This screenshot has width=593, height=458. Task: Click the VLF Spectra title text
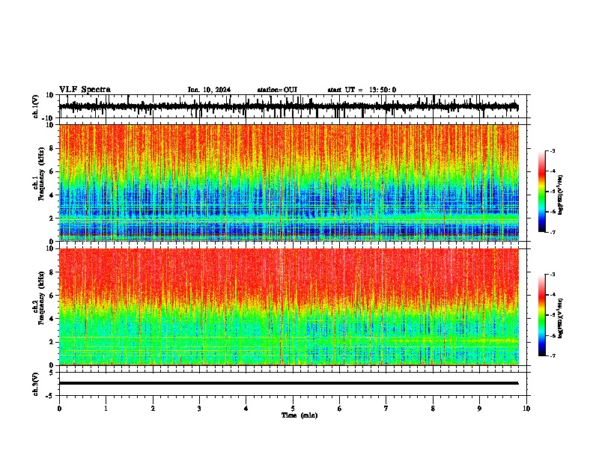85,90
